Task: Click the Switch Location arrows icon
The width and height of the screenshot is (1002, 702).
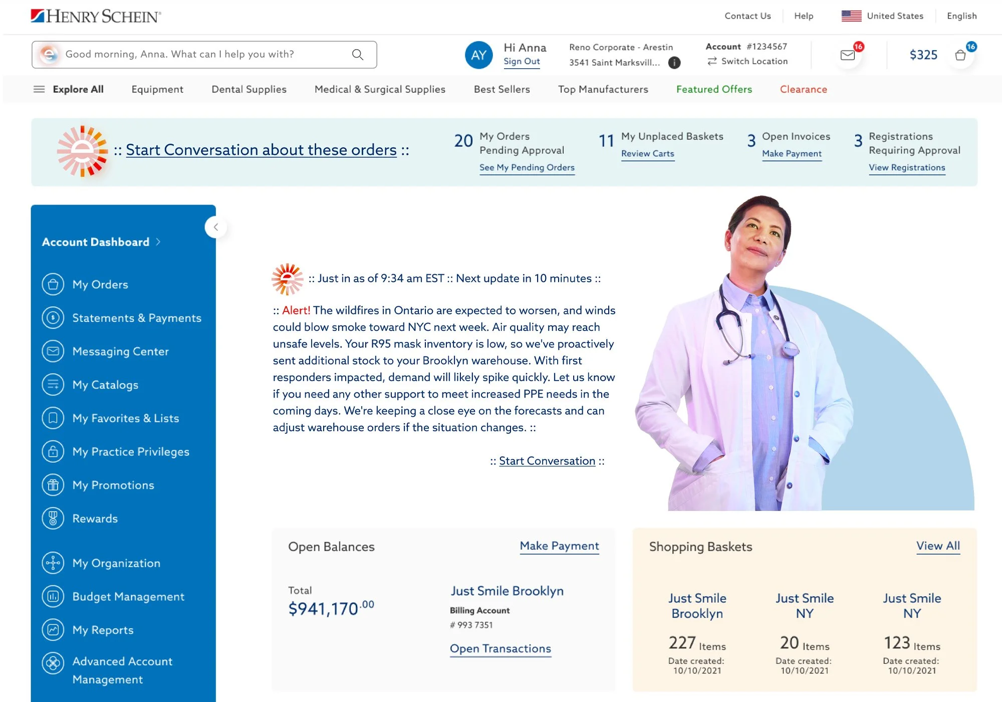Action: [712, 61]
